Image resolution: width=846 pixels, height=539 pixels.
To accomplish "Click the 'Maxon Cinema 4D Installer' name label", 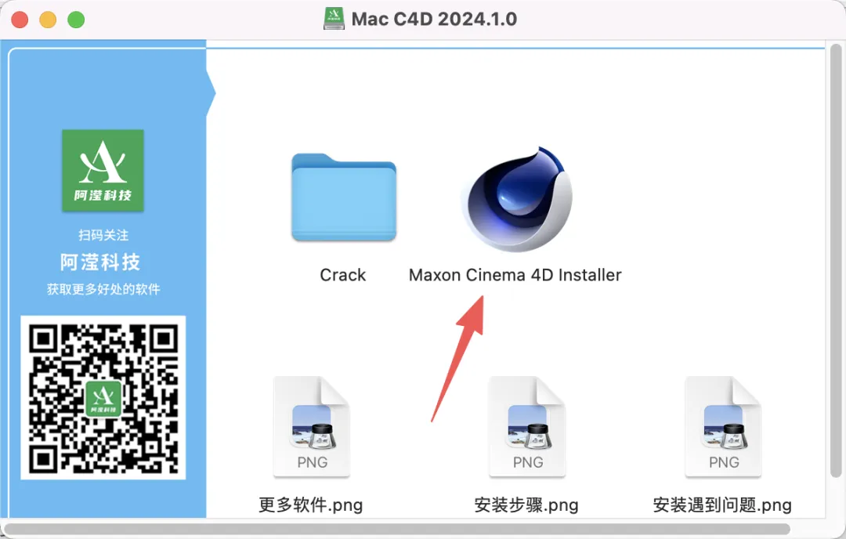I will pos(515,275).
